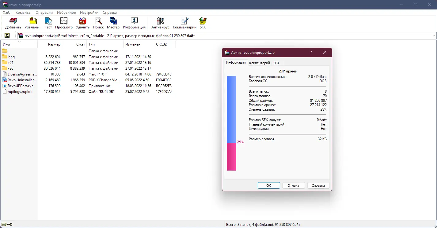Screen dimensions: 437x228
Task: Click the Добавить (Add) toolbar icon
Action: click(13, 23)
